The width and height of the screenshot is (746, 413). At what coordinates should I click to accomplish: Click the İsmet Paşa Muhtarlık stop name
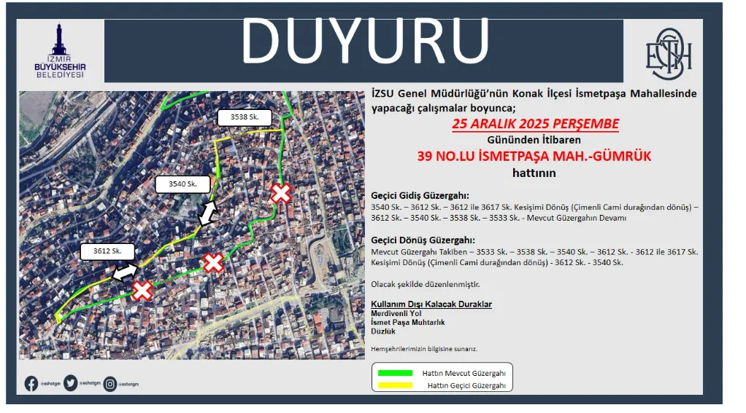(408, 323)
